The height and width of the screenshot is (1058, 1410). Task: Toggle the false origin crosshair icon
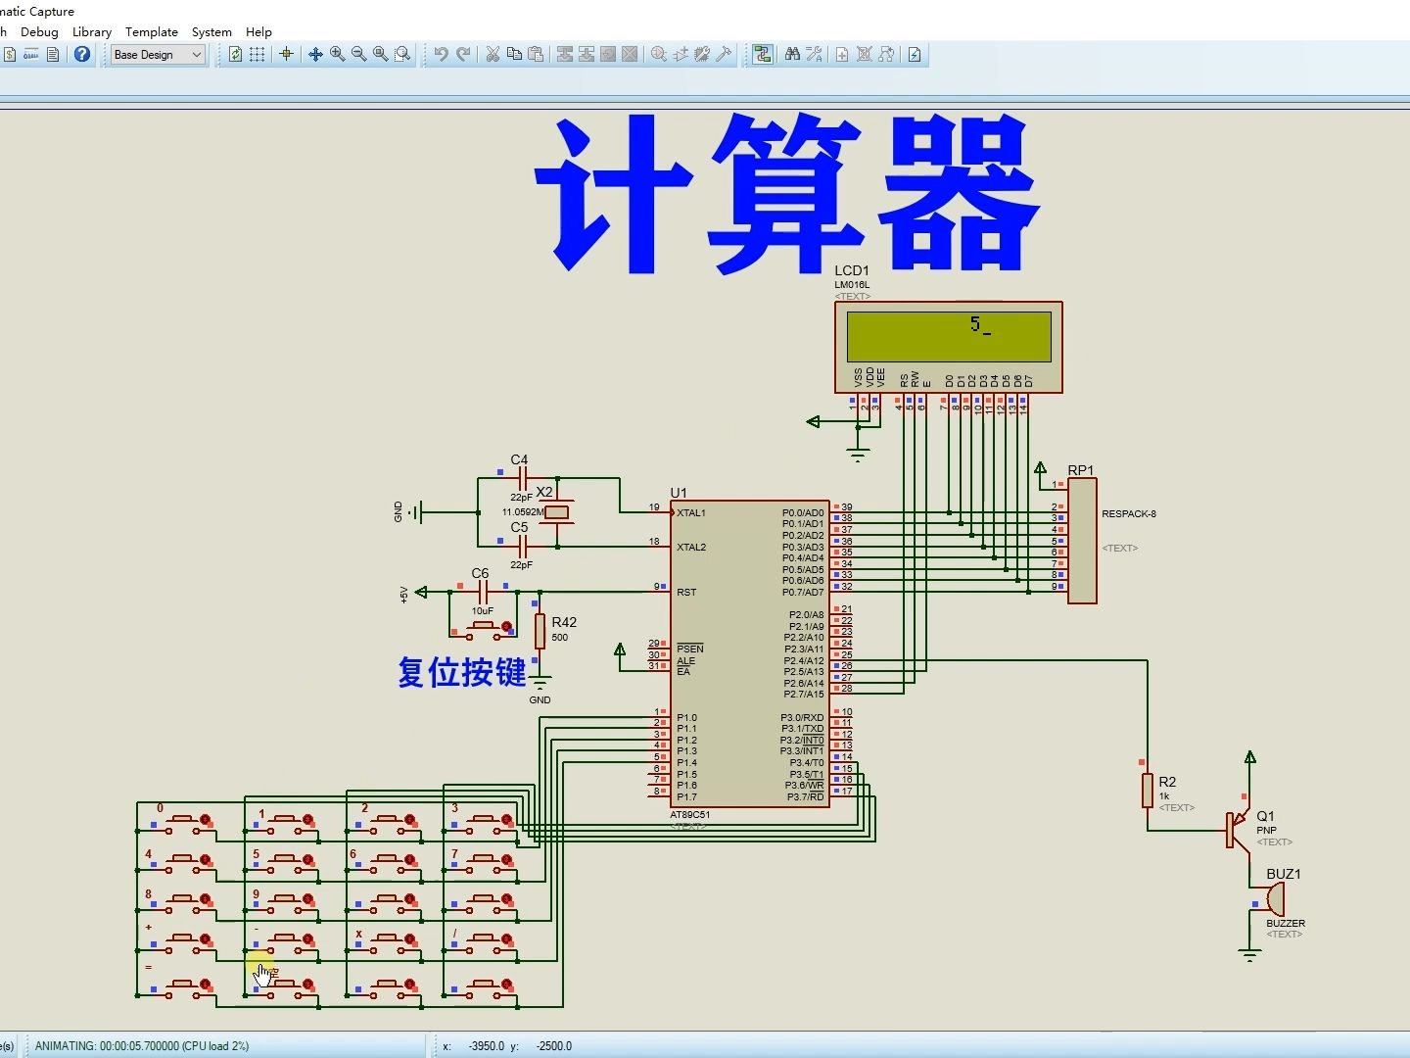286,54
